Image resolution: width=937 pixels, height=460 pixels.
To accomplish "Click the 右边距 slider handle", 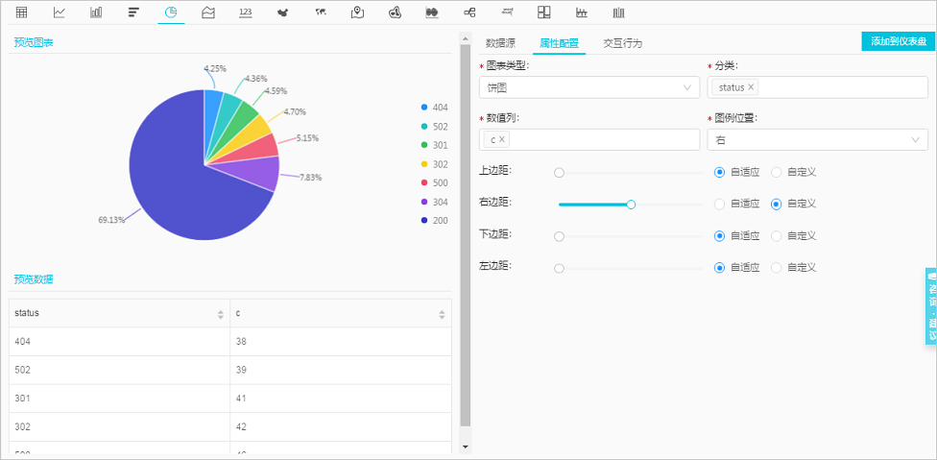I will tap(631, 205).
